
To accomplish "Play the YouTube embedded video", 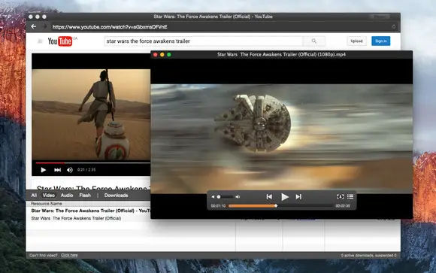I will [x=43, y=170].
